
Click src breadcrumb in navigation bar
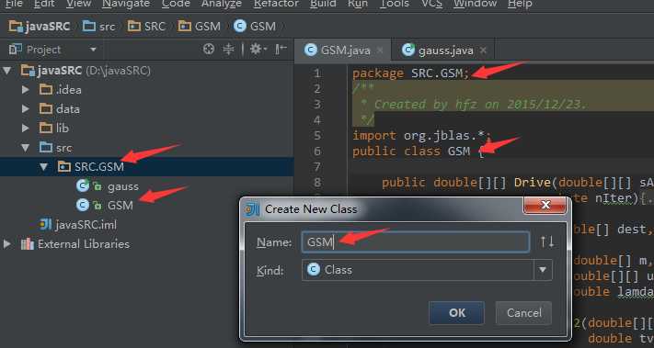pyautogui.click(x=98, y=27)
